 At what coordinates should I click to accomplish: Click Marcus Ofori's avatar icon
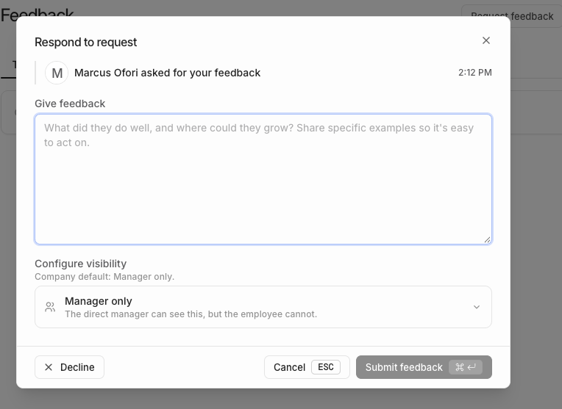click(57, 73)
